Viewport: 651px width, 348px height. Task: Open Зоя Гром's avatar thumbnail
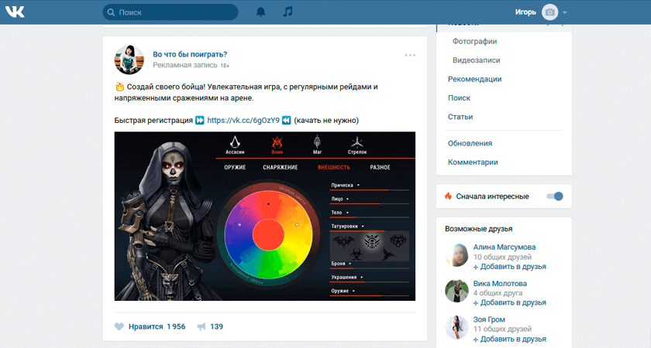tap(456, 327)
